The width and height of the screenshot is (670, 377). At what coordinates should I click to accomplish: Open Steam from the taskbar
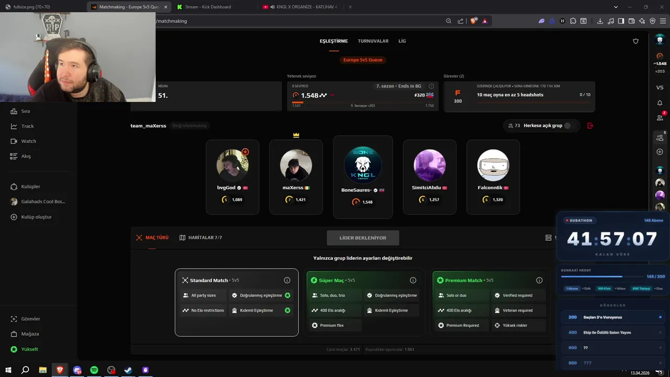128,370
